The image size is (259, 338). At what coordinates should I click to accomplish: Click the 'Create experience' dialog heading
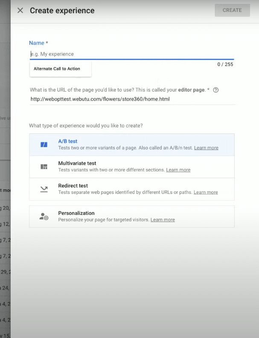click(x=62, y=11)
